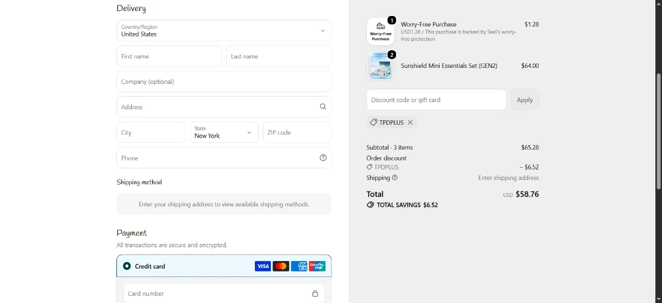Click the Sunshield Mini Essentials Set thumbnail
The height and width of the screenshot is (303, 662).
pos(381,66)
